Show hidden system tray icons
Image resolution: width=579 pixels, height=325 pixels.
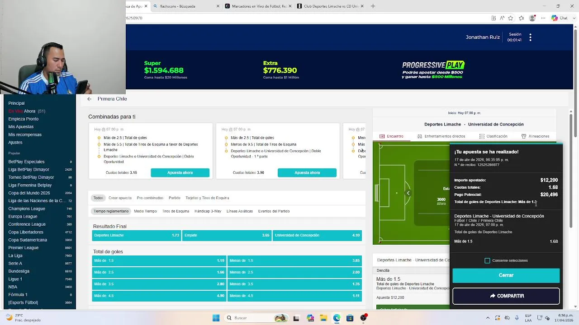click(488, 318)
